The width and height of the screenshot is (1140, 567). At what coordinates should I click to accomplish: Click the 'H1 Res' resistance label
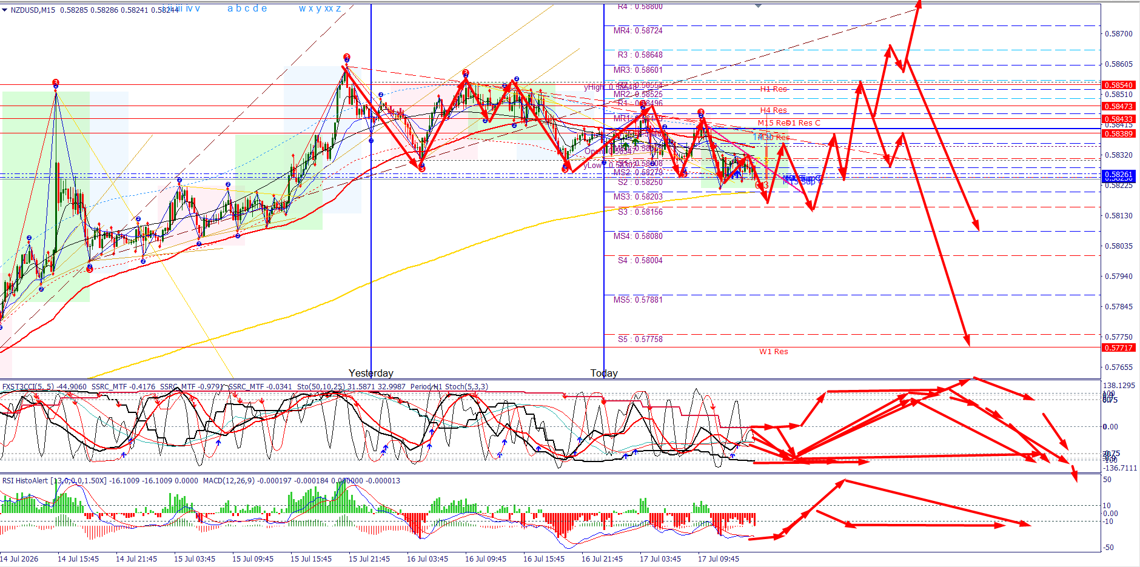pyautogui.click(x=774, y=89)
